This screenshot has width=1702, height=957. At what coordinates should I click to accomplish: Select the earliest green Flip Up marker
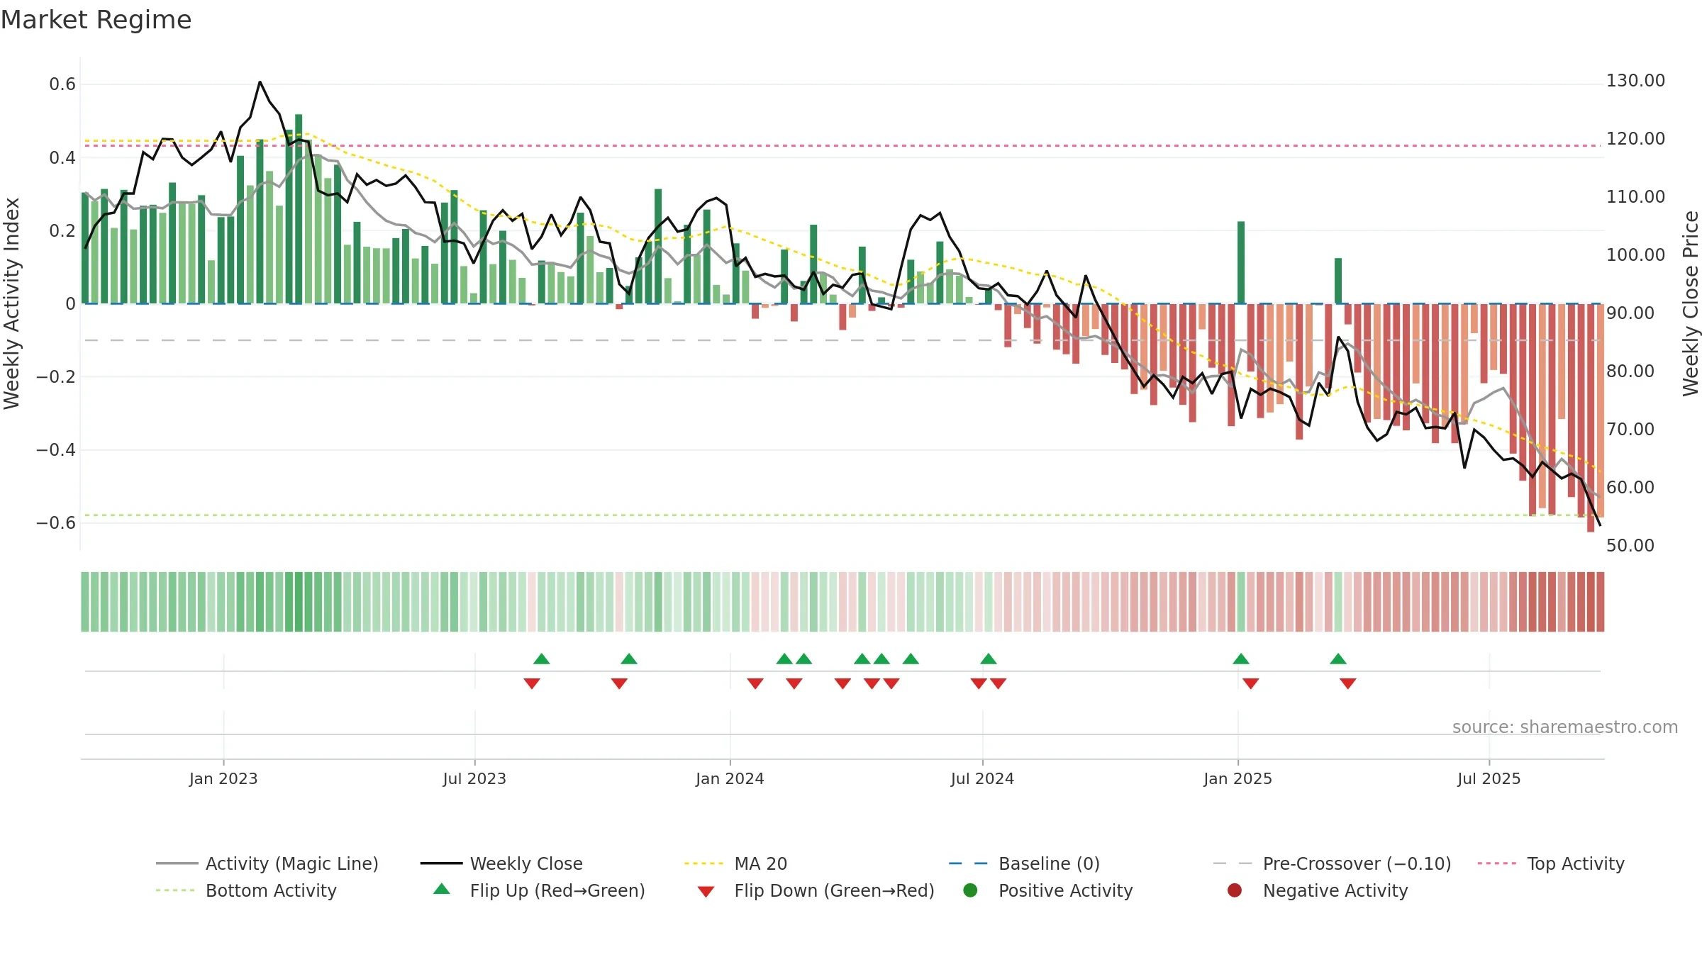[x=542, y=659]
